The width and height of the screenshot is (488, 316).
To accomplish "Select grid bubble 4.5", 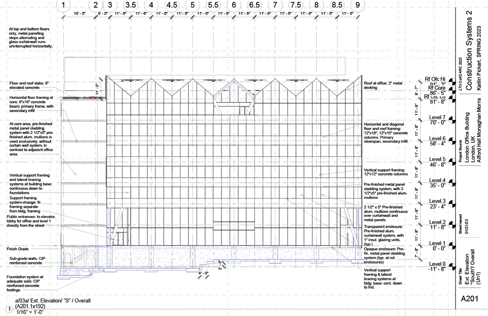I will point(172,5).
